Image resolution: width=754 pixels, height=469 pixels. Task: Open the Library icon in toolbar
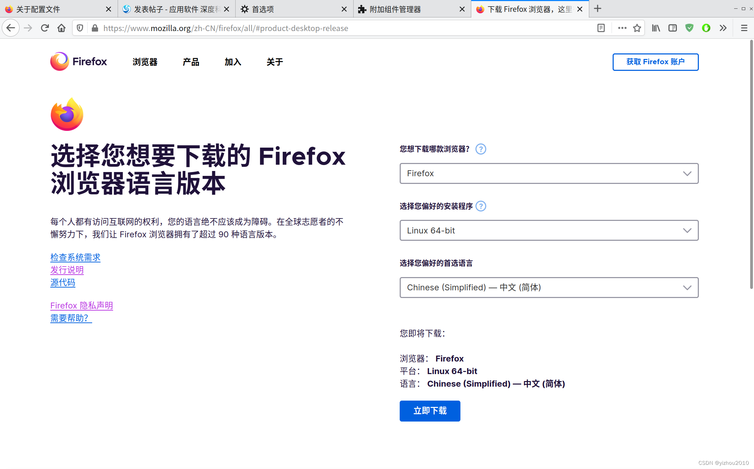click(656, 28)
